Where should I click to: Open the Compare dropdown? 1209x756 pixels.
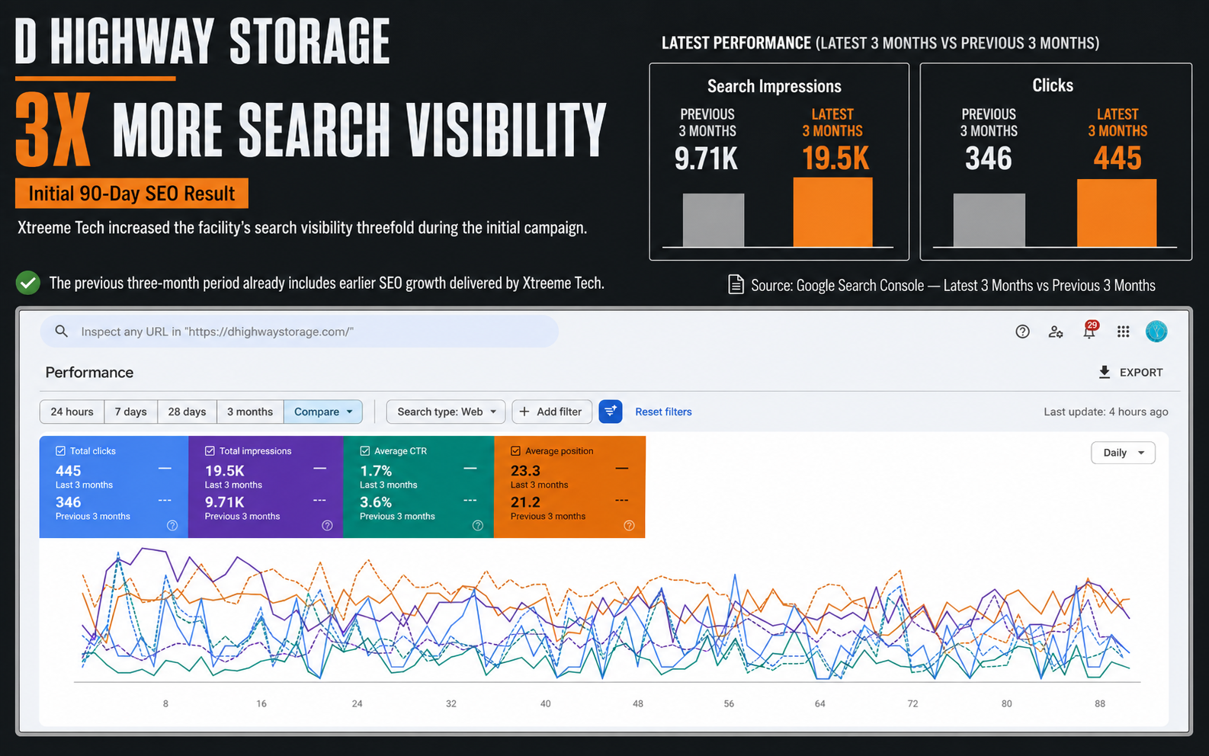click(x=323, y=412)
